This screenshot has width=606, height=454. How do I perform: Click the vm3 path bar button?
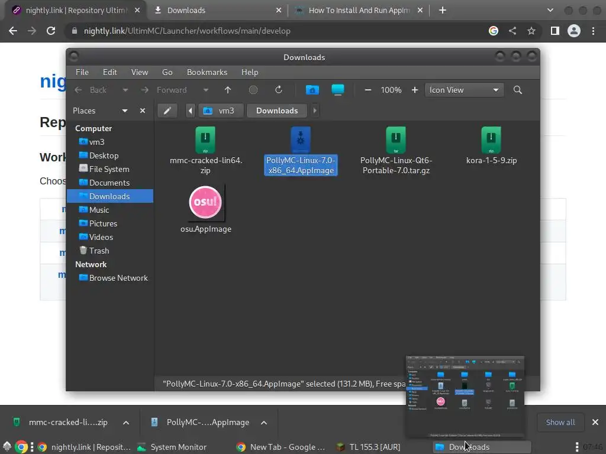coord(221,111)
